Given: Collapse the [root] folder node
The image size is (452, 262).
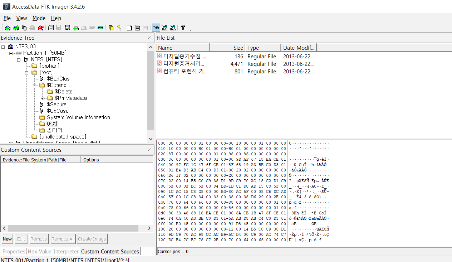Looking at the screenshot, I should pyautogui.click(x=27, y=72).
